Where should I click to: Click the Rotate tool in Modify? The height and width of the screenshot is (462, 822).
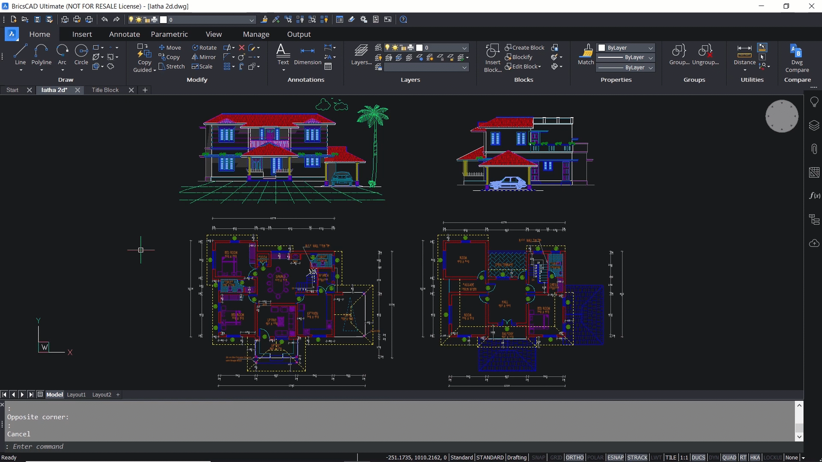[x=204, y=47]
